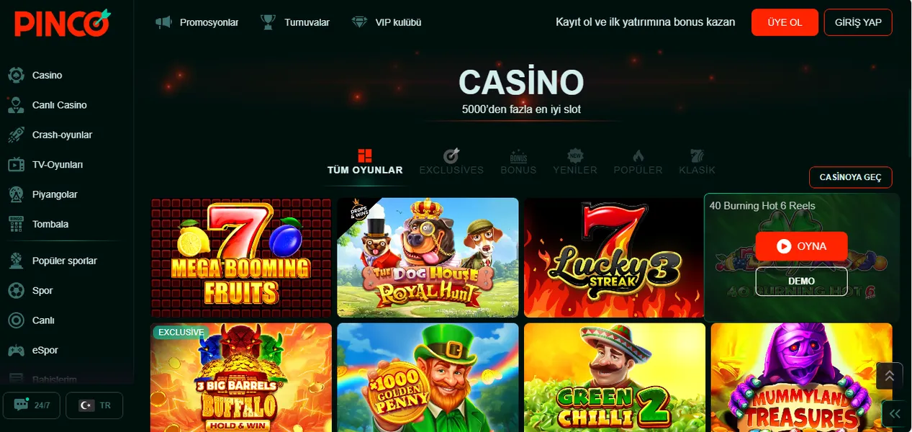The height and width of the screenshot is (432, 912).
Task: Click the scroll-to-top double arrow button
Action: (x=890, y=376)
